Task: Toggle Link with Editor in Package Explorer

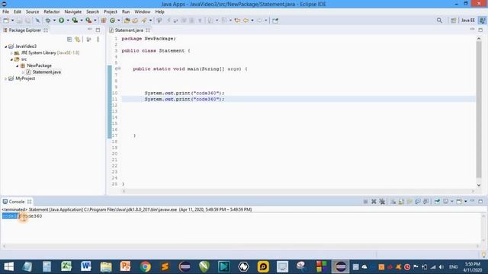Action: pyautogui.click(x=77, y=40)
